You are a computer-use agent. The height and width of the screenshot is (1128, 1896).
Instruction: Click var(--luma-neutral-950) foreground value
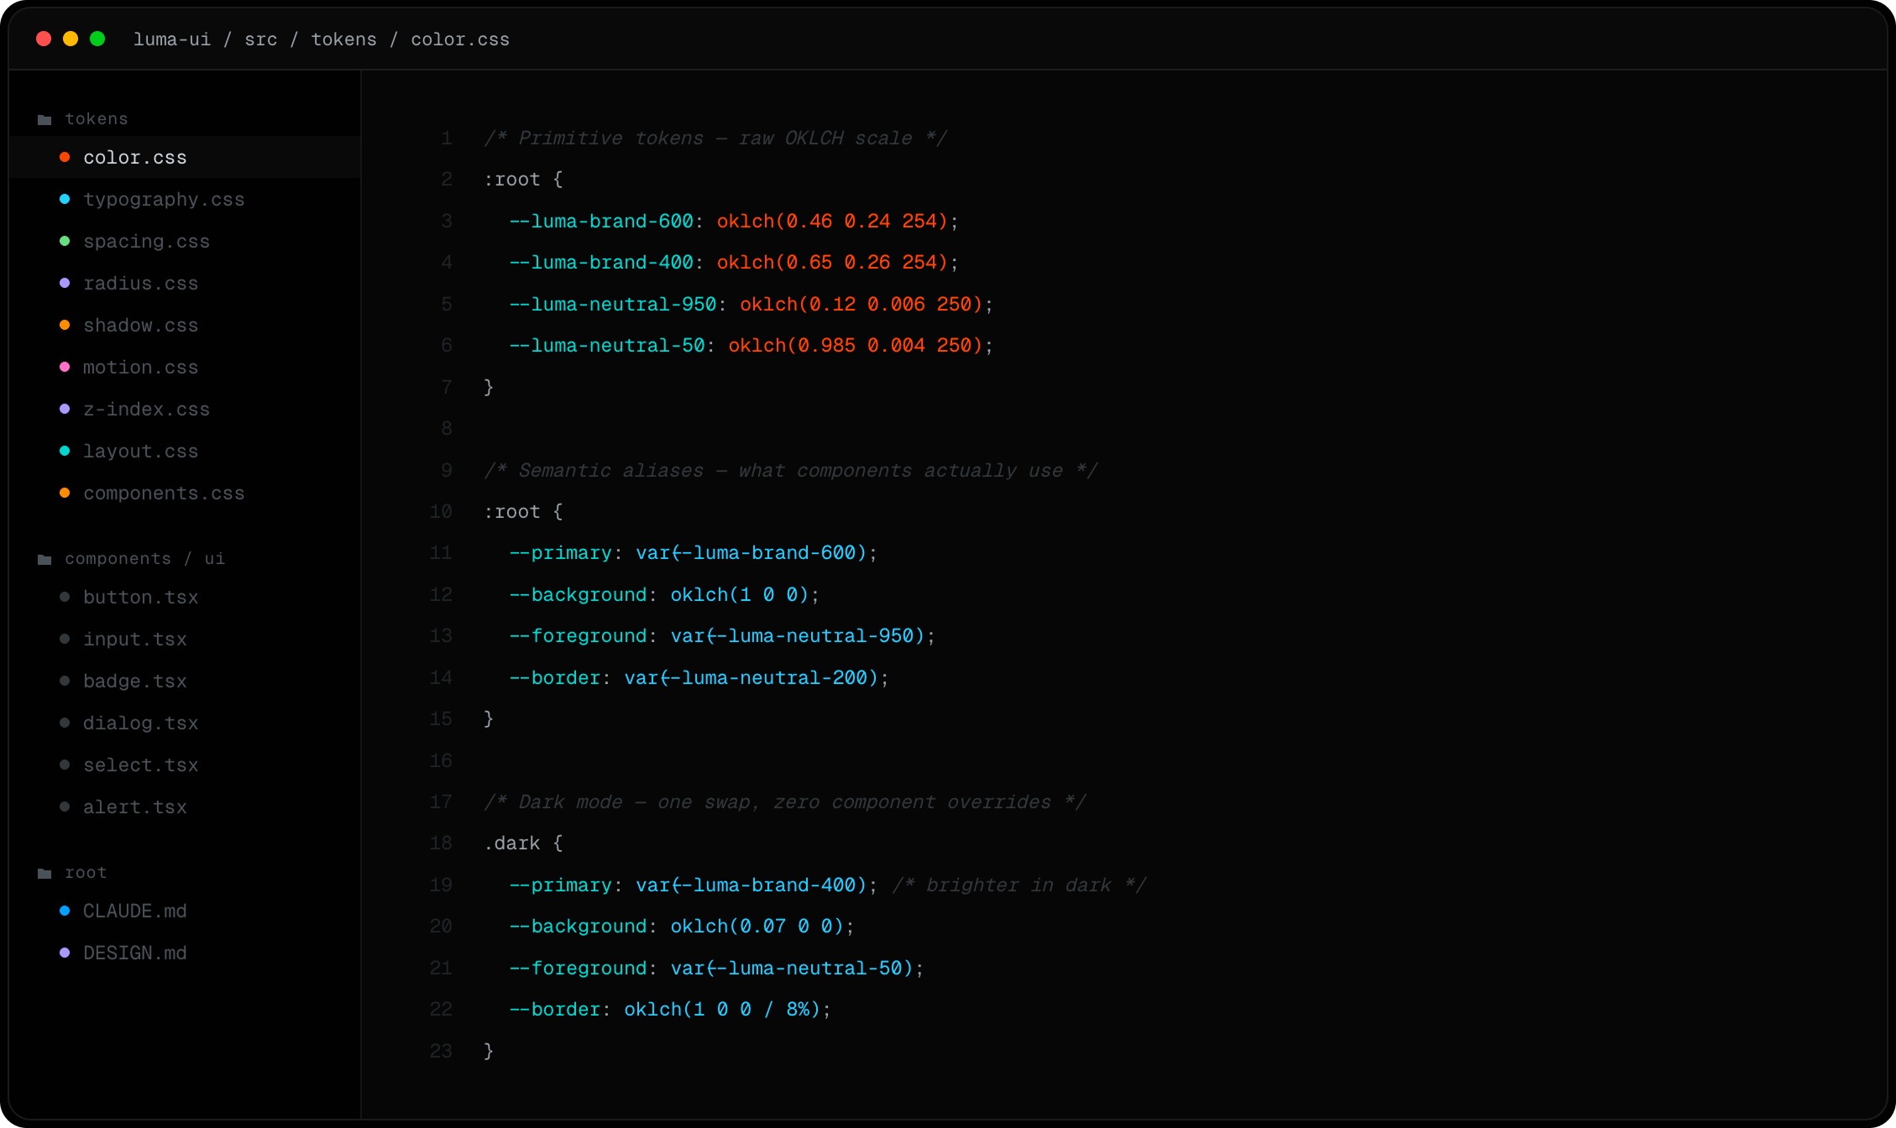798,635
